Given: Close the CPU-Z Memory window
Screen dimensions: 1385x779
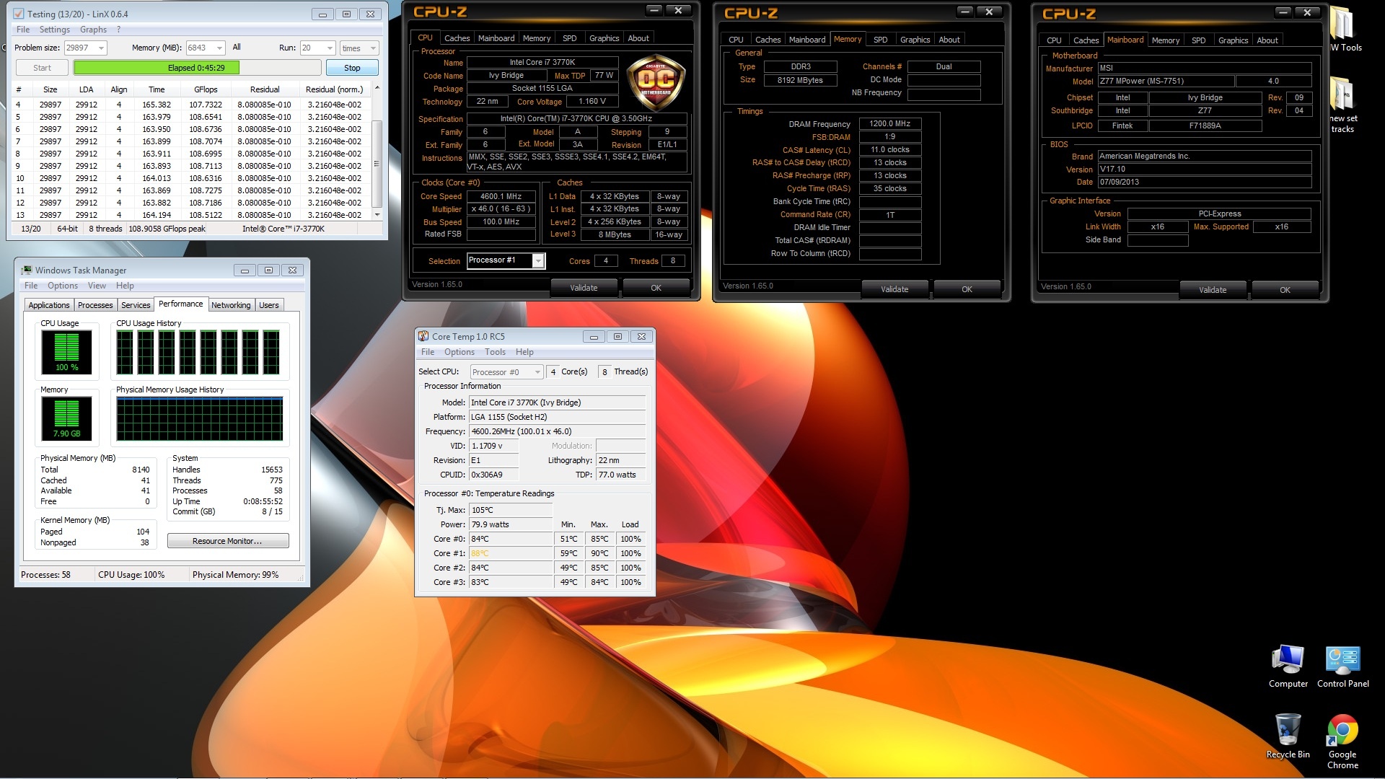Looking at the screenshot, I should 989,12.
